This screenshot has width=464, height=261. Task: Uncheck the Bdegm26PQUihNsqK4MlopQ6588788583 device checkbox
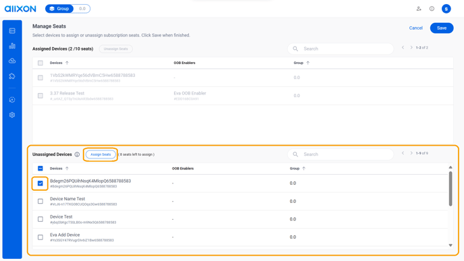click(40, 183)
